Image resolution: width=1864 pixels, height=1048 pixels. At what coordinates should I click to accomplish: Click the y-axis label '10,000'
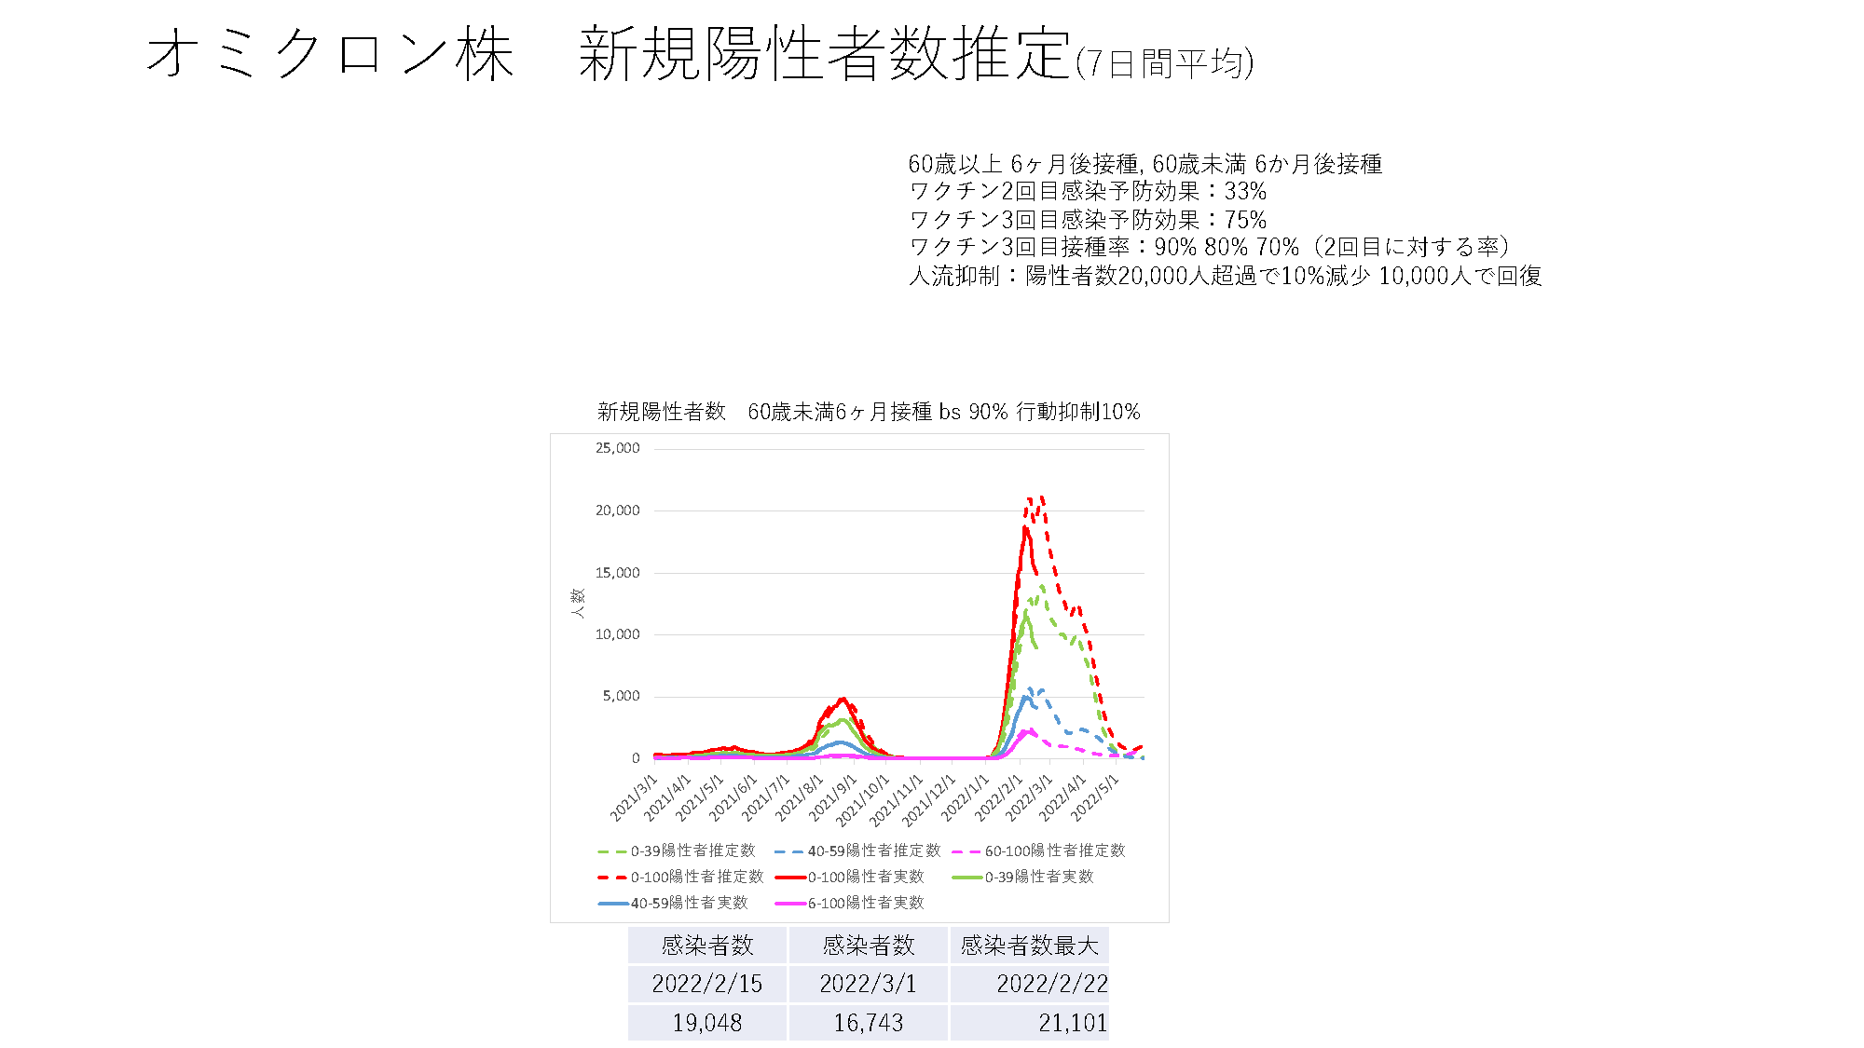[618, 634]
